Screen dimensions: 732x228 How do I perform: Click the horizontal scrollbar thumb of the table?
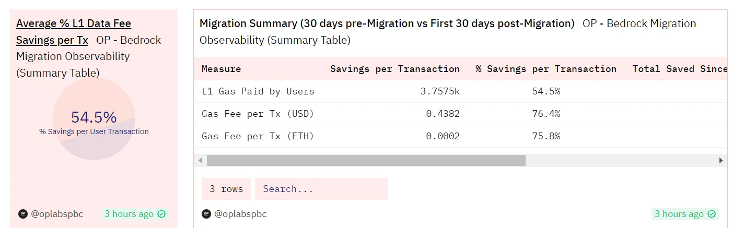(x=366, y=161)
